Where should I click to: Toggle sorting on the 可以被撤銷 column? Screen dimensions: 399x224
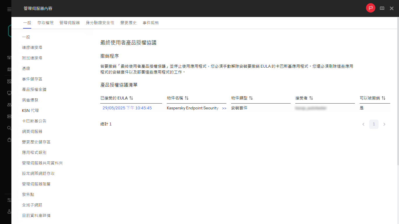[383, 98]
